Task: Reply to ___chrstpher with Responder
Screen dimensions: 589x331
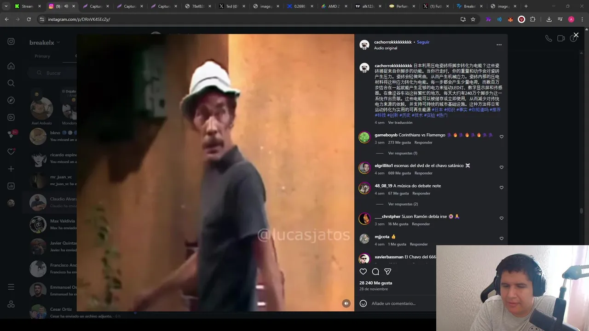Action: click(421, 224)
